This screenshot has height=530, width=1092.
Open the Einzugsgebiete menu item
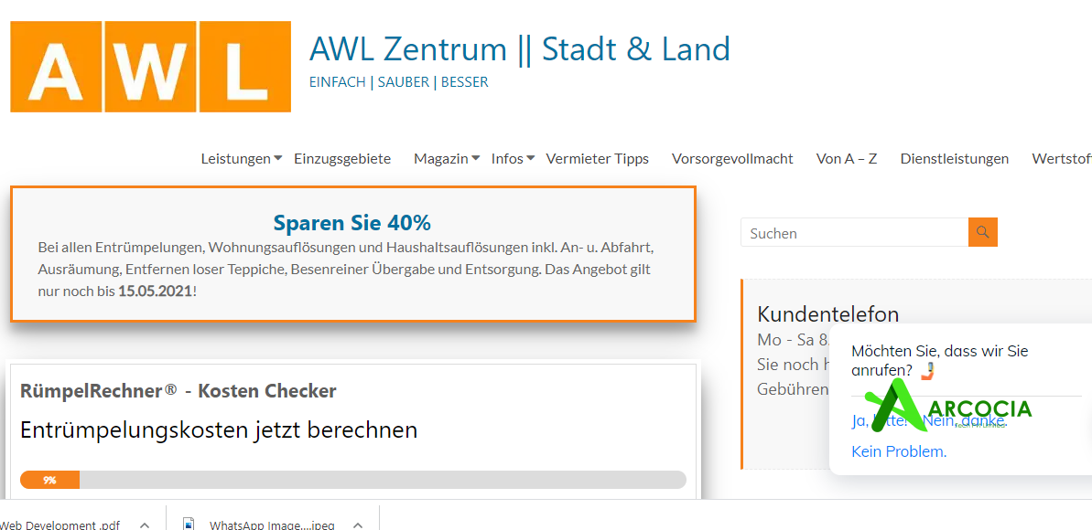pyautogui.click(x=342, y=158)
